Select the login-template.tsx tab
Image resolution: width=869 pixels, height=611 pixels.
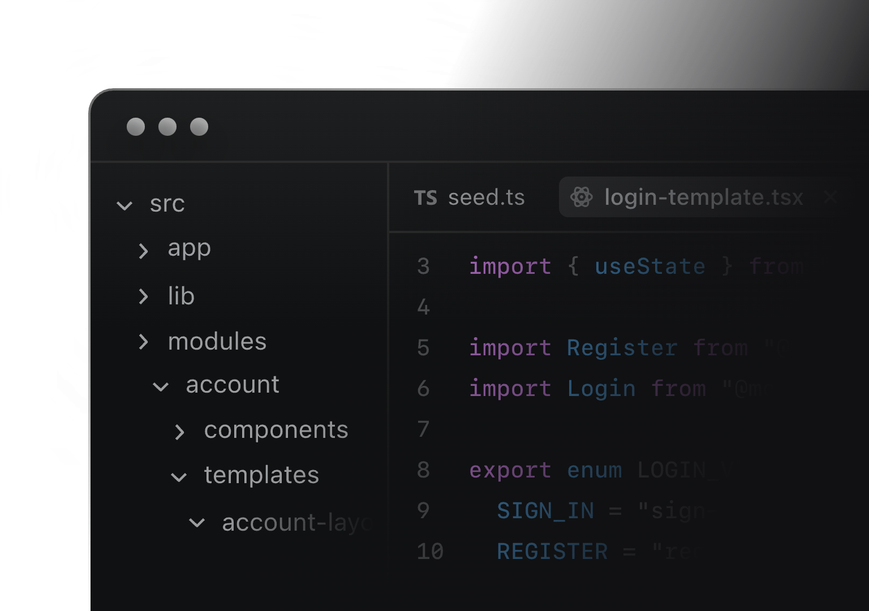703,197
